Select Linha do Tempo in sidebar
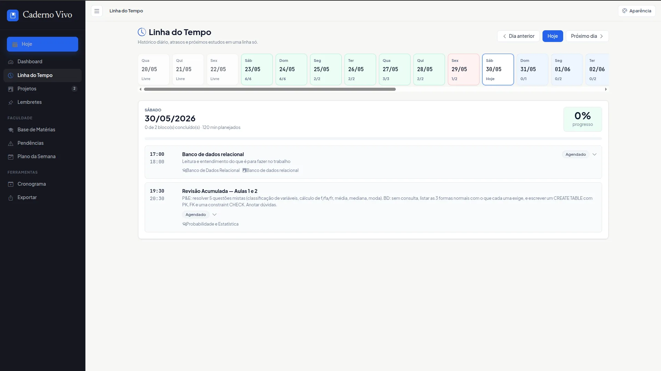This screenshot has height=371, width=661. point(42,75)
